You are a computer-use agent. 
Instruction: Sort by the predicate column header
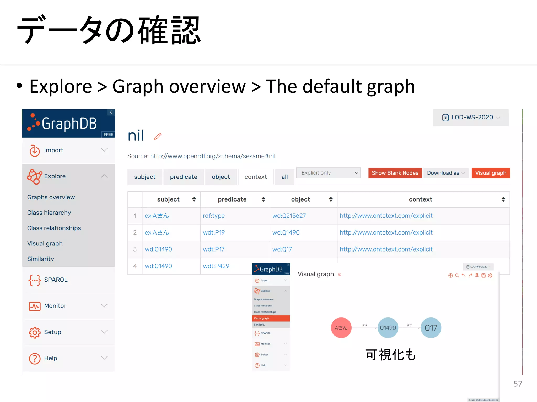click(x=235, y=199)
